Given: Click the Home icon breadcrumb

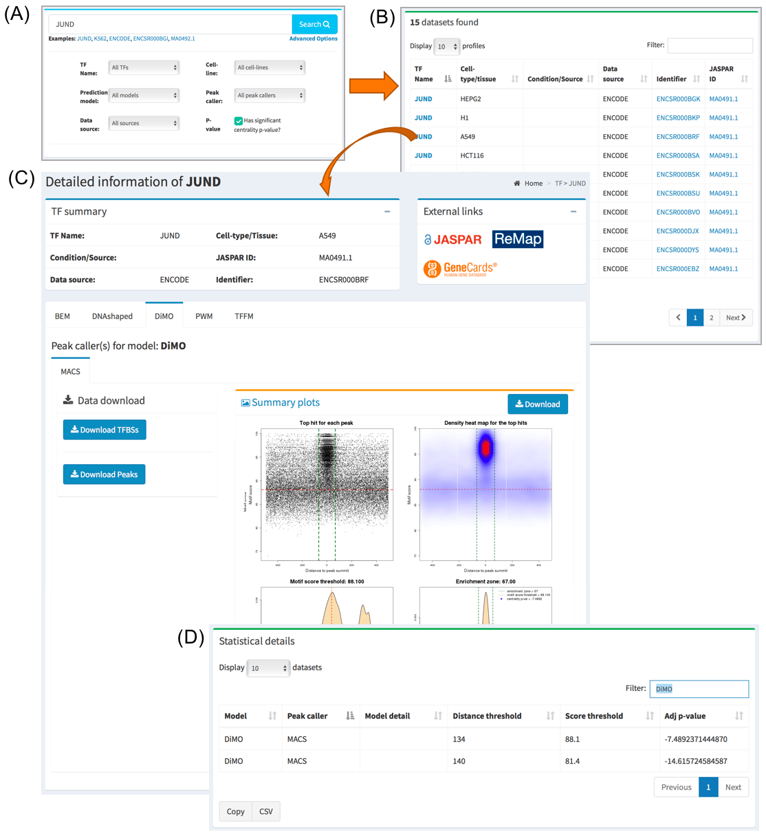Looking at the screenshot, I should tap(517, 184).
